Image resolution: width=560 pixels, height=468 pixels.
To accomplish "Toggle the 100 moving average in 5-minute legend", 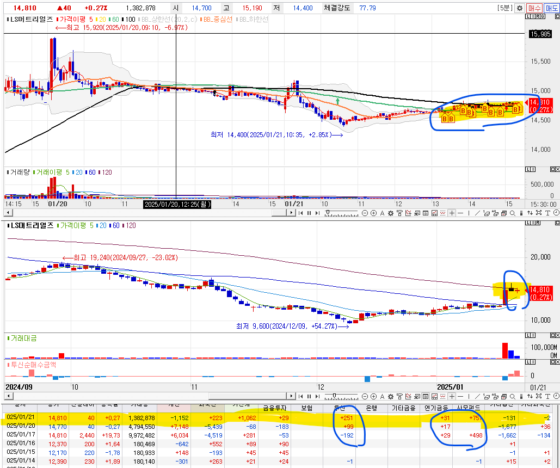I will point(128,19).
